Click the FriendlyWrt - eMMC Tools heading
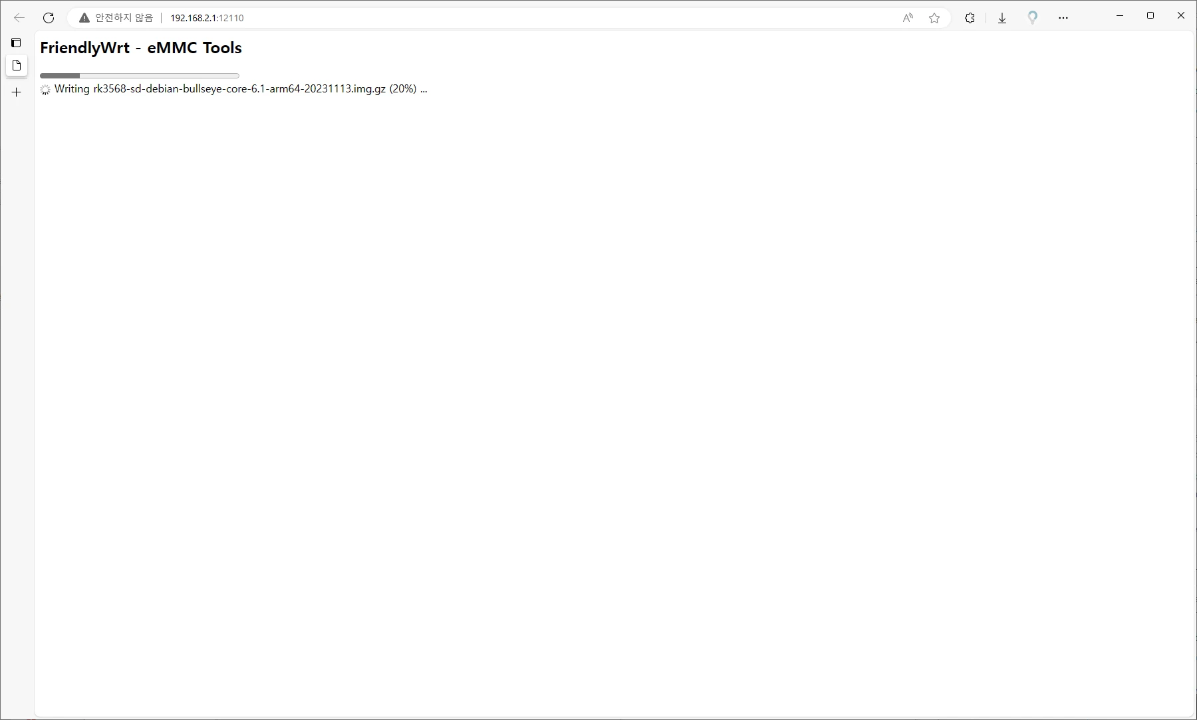This screenshot has height=720, width=1197. [x=141, y=48]
